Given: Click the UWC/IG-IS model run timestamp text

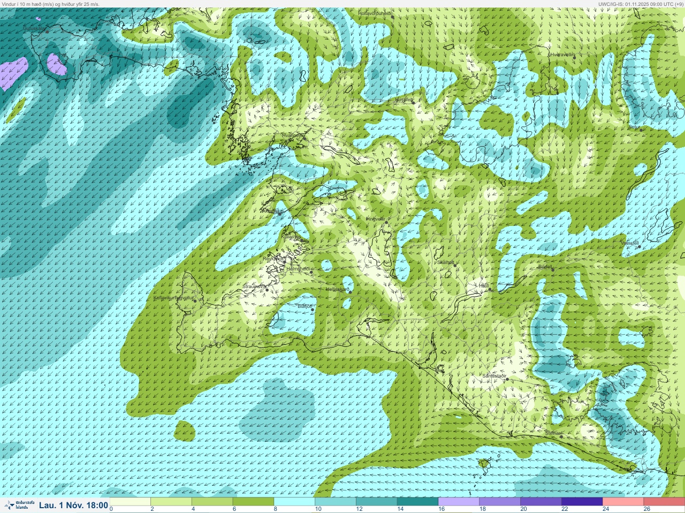Looking at the screenshot, I should click(x=641, y=4).
